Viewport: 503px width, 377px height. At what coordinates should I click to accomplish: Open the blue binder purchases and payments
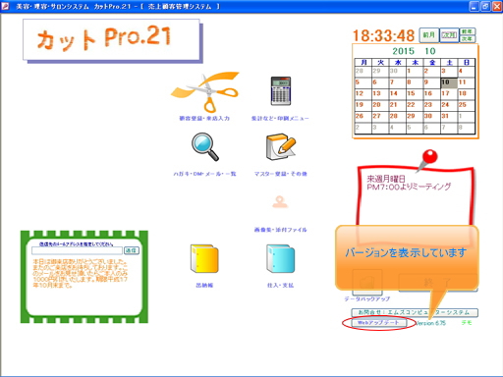[x=280, y=258]
